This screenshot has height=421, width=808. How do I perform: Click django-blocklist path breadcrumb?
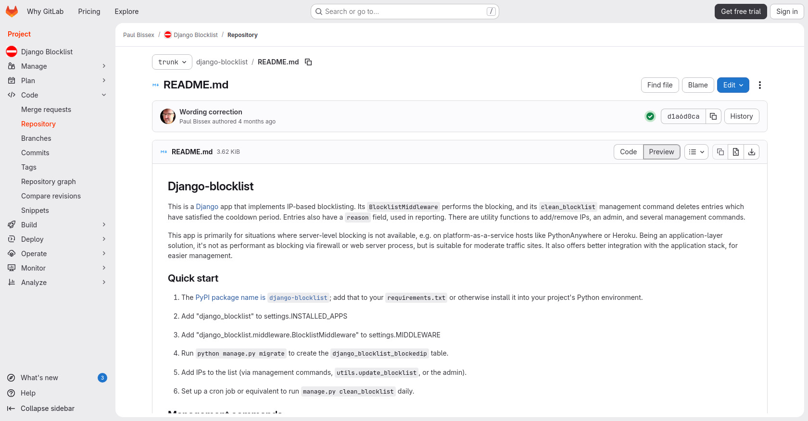coord(222,62)
